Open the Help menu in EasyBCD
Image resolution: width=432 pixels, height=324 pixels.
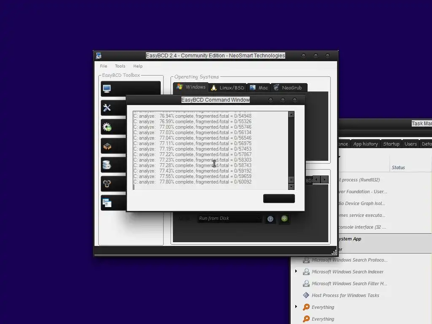click(138, 66)
